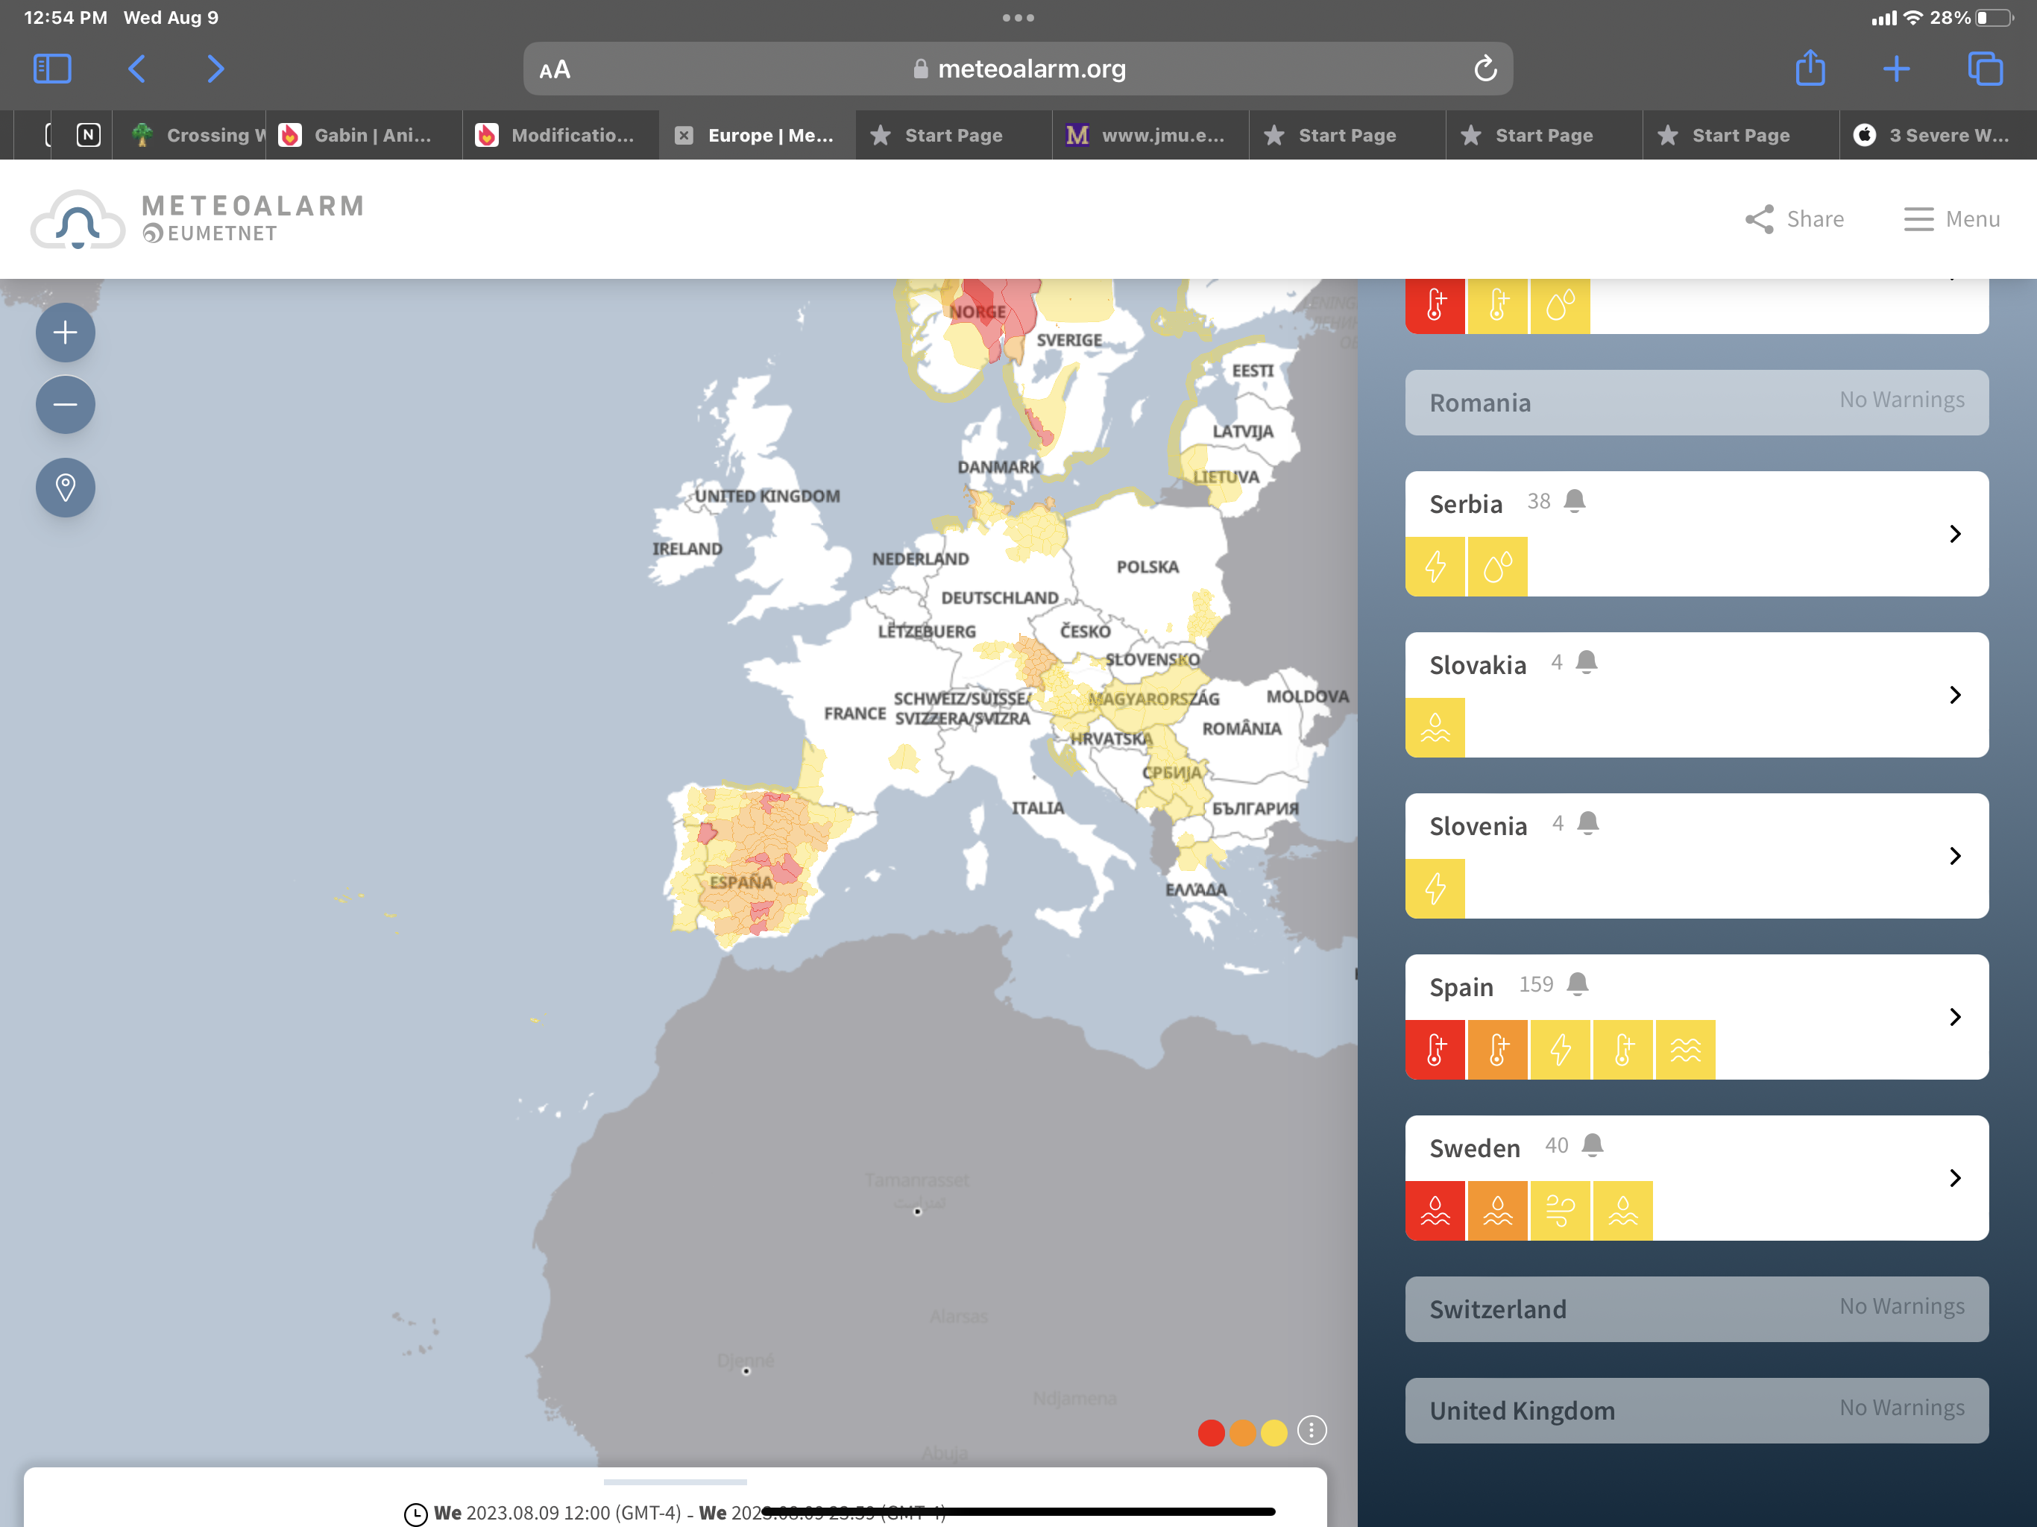Screen dimensions: 2037x1527
Task: Click Serbia's yellow thunderstorm warning icon
Action: pyautogui.click(x=1435, y=567)
